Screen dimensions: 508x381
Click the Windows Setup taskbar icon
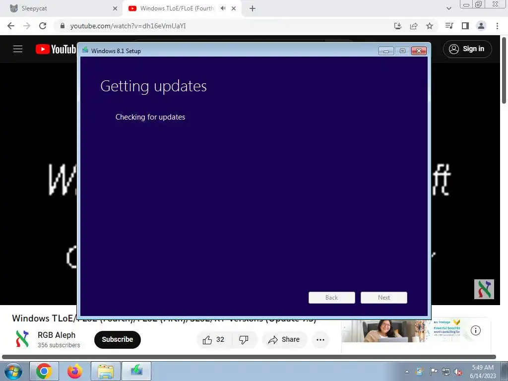click(136, 371)
